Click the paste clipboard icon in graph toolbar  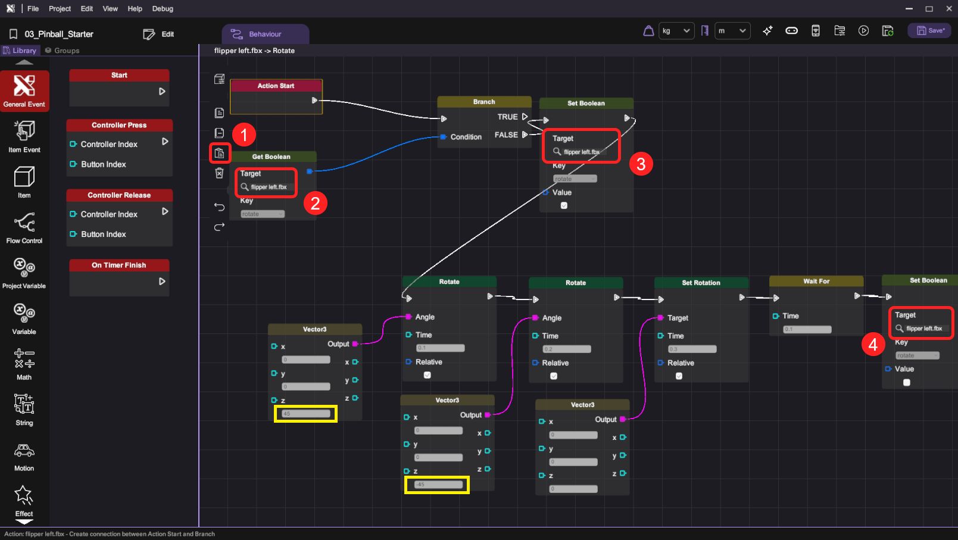click(x=219, y=154)
